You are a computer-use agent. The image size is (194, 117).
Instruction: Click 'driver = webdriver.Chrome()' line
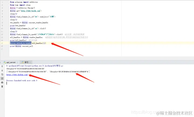tap(22, 8)
